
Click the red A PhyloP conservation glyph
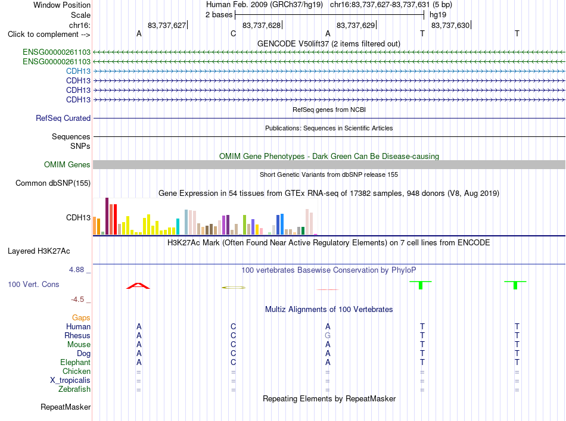138,286
